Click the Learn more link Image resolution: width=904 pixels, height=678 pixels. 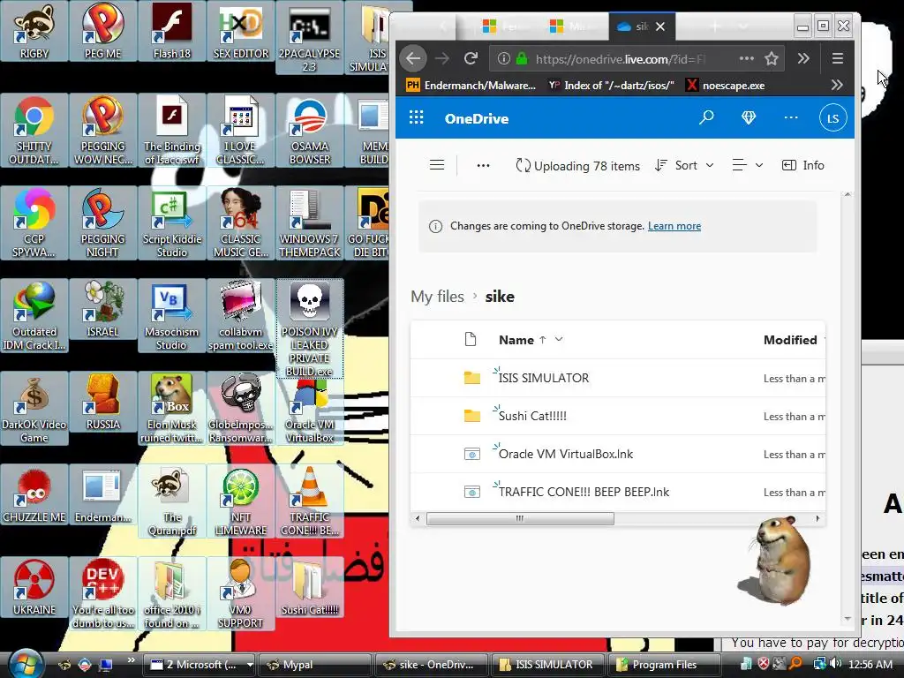pyautogui.click(x=674, y=226)
